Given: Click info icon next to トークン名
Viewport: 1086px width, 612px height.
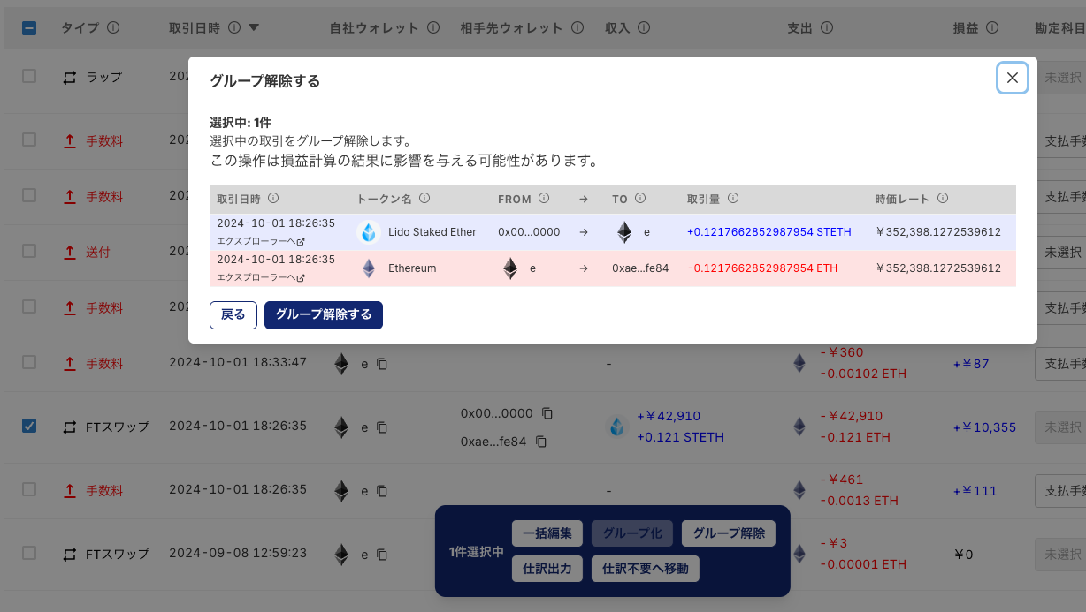Looking at the screenshot, I should (424, 199).
